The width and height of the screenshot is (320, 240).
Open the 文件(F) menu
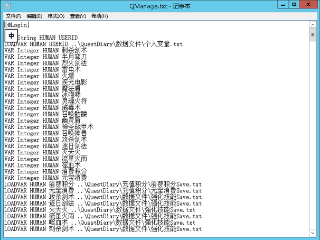click(x=14, y=16)
